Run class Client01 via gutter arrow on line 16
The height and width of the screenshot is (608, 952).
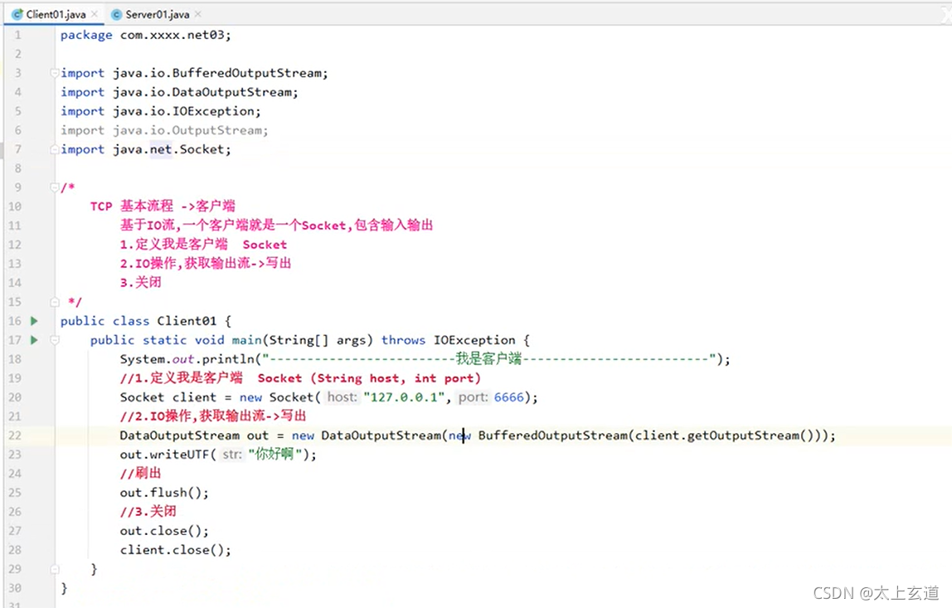pyautogui.click(x=34, y=321)
